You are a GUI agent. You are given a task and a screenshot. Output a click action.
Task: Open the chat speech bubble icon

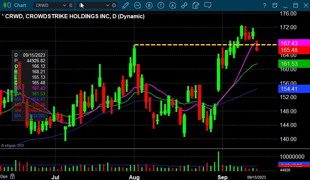coord(208,5)
